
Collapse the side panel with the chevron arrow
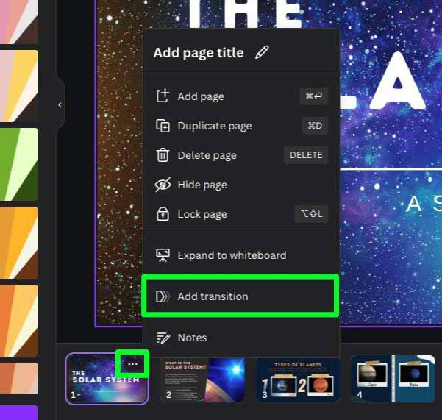click(60, 105)
